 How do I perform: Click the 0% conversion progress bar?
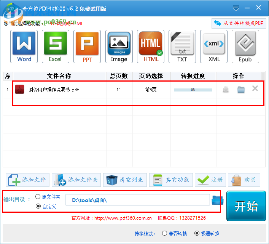[x=193, y=90]
